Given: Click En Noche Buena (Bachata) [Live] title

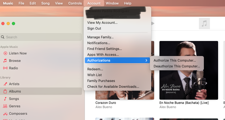Looking at the screenshot, I should (184, 103).
